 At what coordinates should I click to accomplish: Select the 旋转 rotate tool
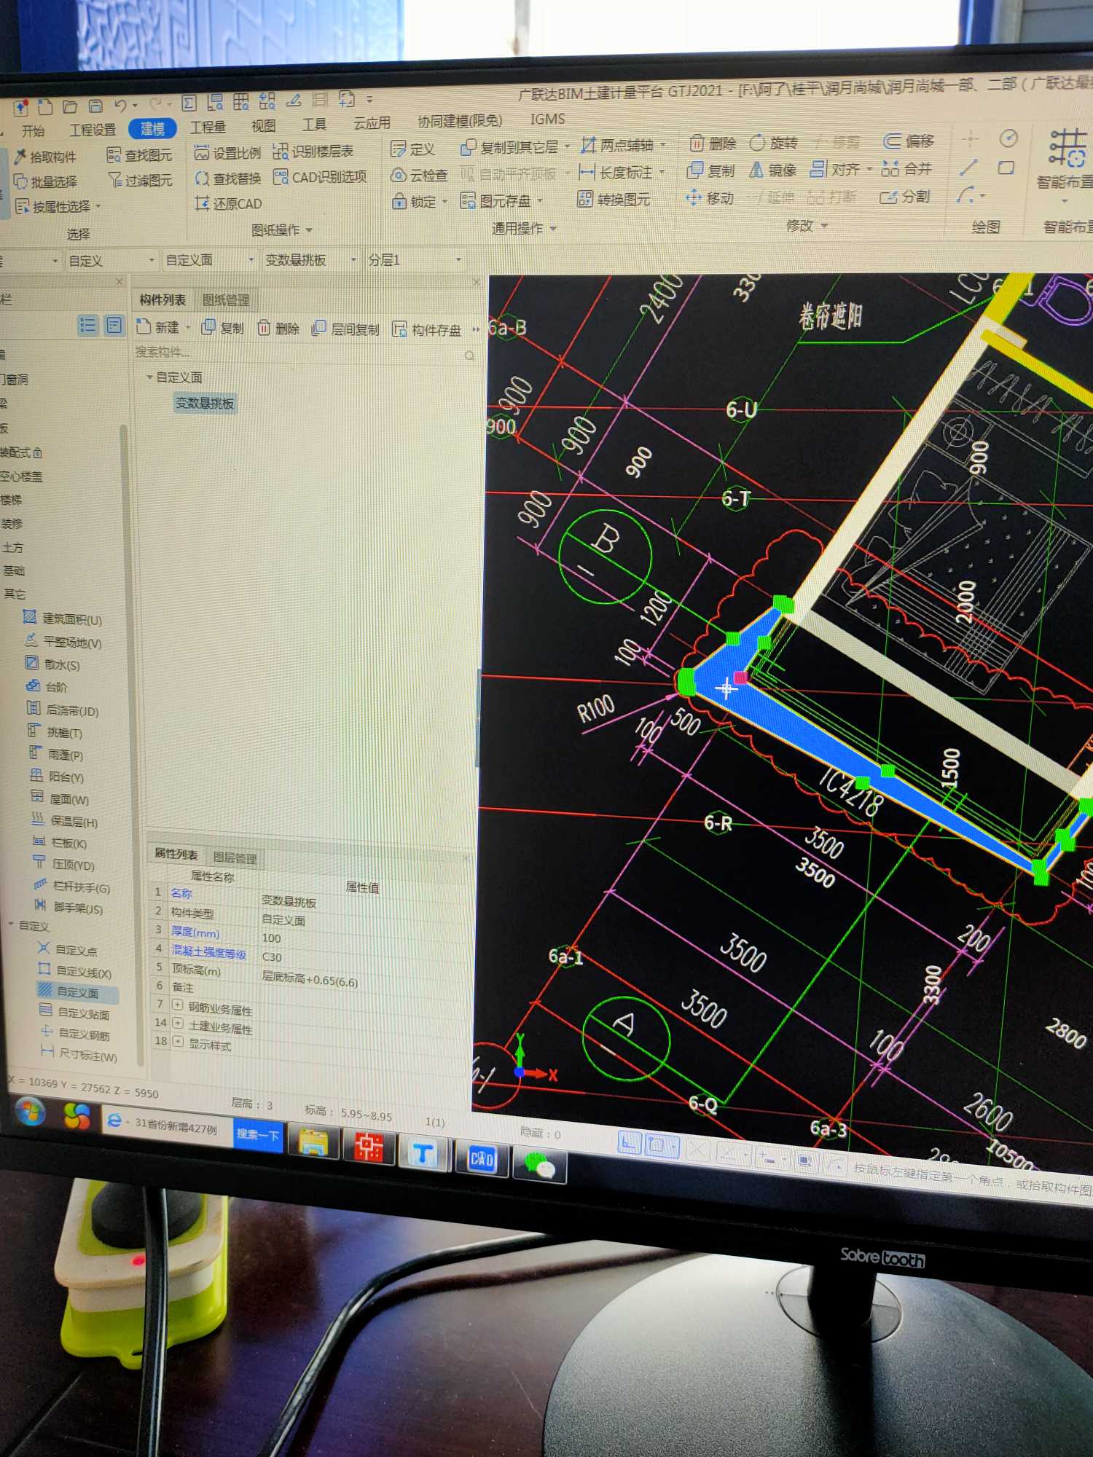[774, 143]
